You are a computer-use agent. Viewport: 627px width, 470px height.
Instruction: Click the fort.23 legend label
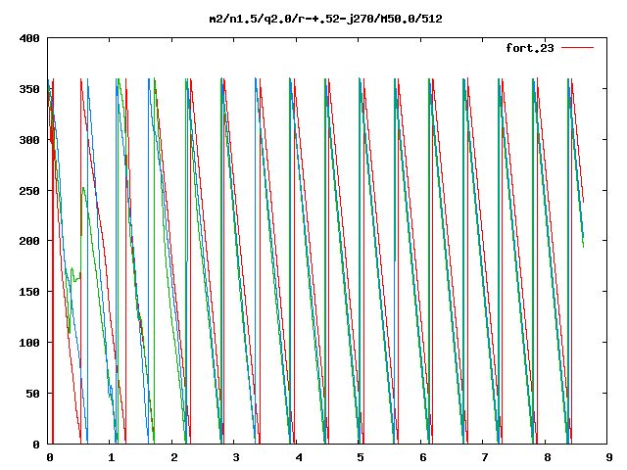click(x=529, y=48)
